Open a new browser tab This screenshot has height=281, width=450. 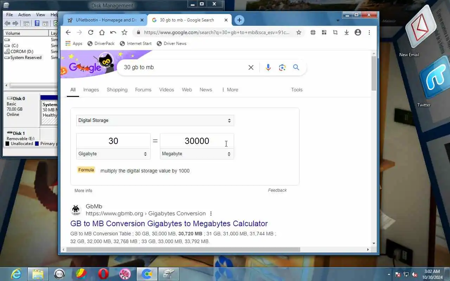(239, 20)
